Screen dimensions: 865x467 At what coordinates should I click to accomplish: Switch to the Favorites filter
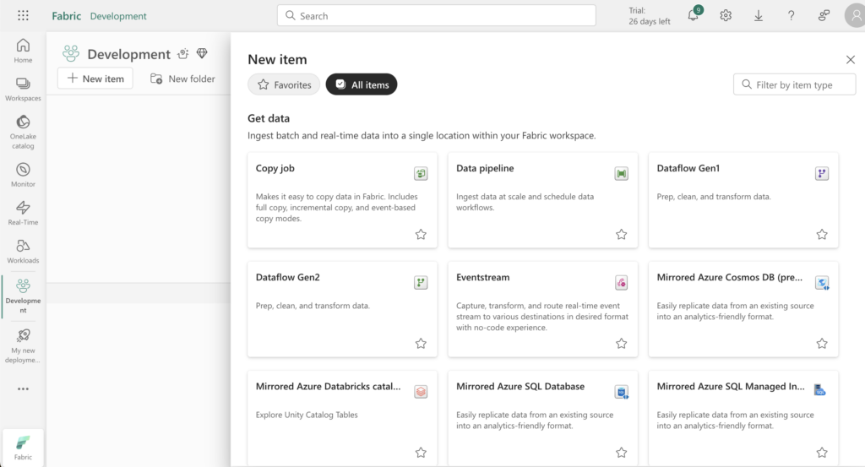(x=284, y=84)
